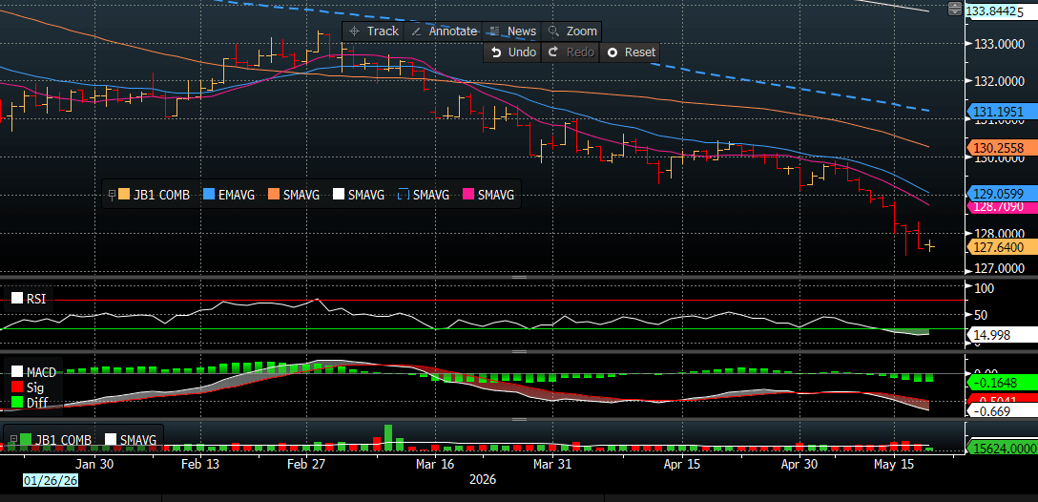The width and height of the screenshot is (1038, 502).
Task: Select JB1 COMB label in volume legend
Action: click(64, 440)
